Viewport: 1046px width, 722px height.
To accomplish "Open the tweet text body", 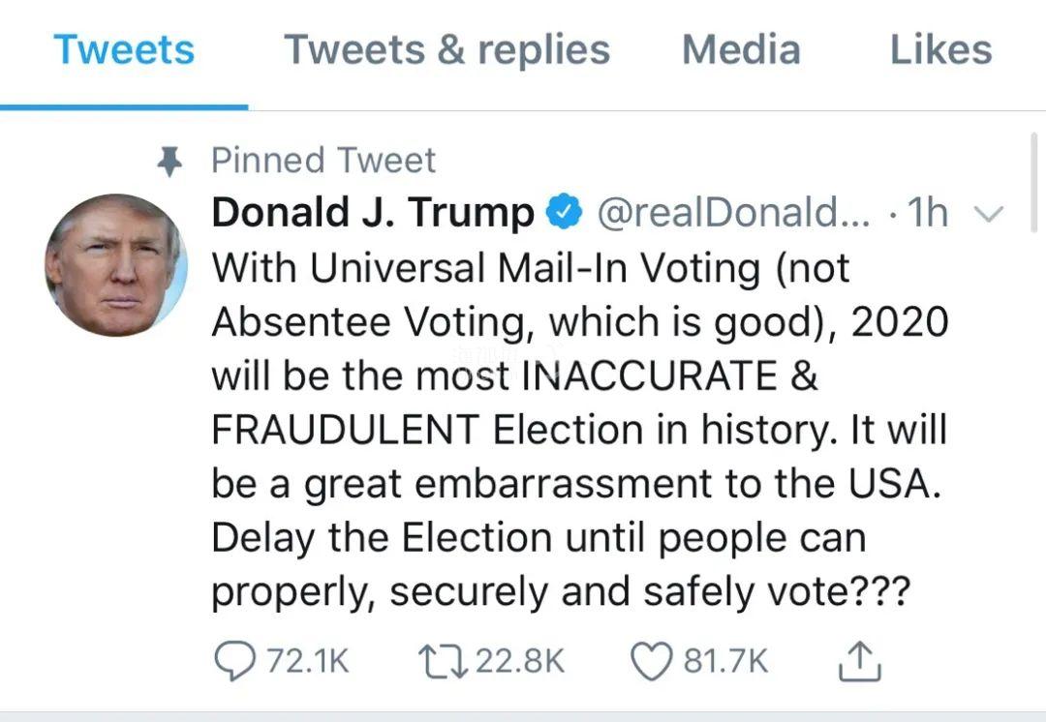I will point(580,430).
